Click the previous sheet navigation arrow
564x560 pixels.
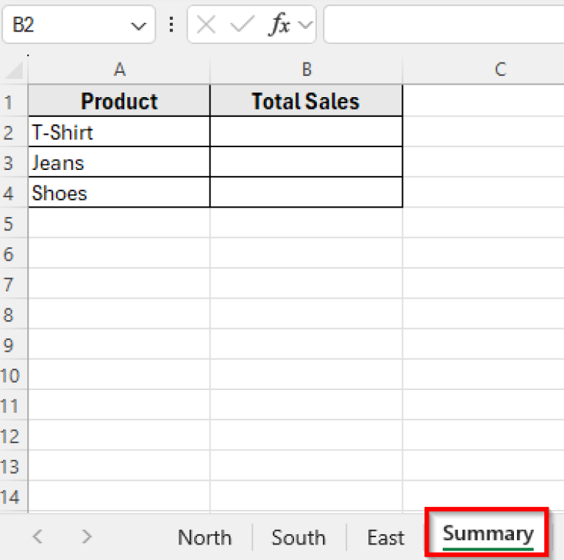coord(38,536)
